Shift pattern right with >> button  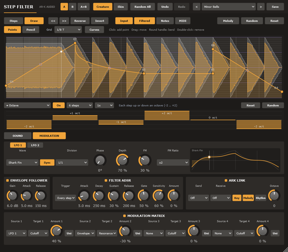click(x=64, y=21)
